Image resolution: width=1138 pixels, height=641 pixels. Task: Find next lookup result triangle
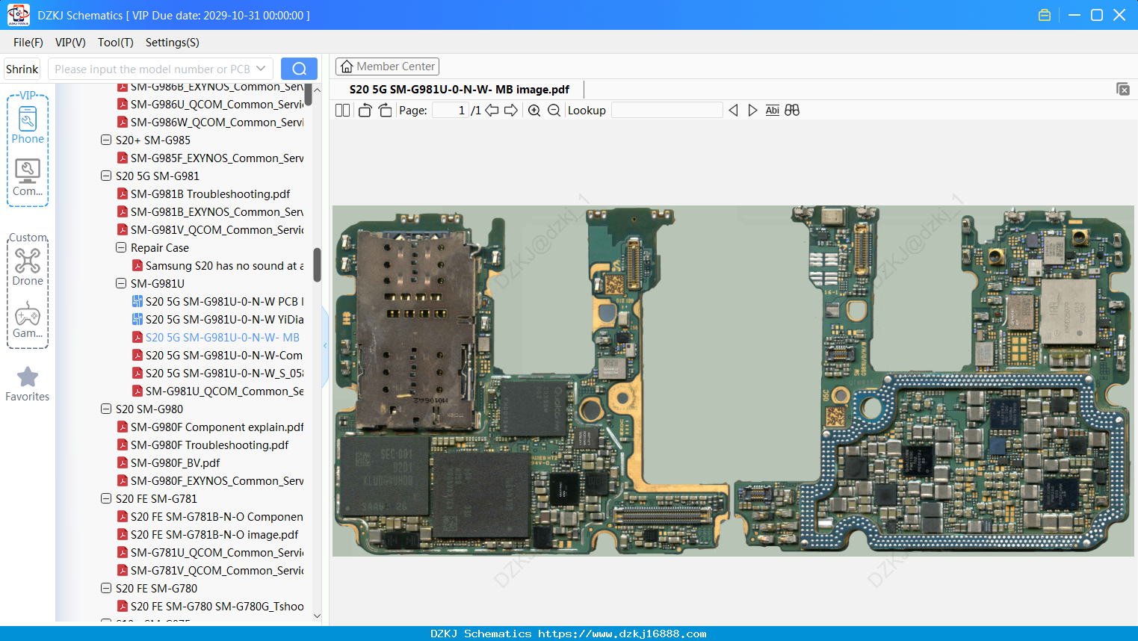pos(752,111)
